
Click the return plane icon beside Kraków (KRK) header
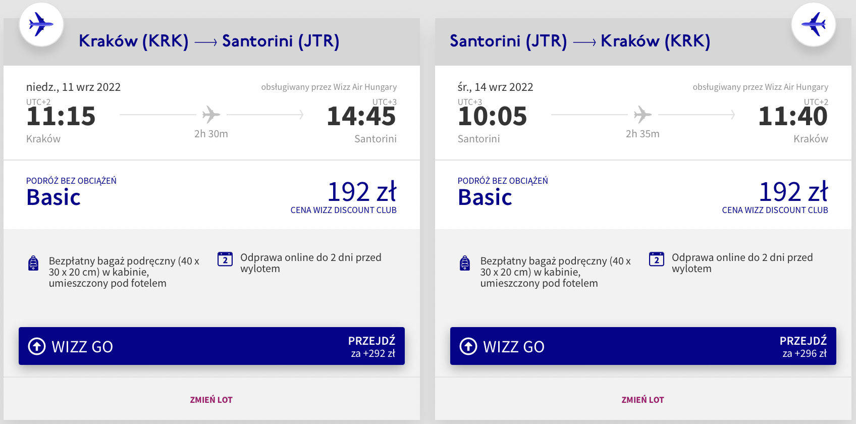[814, 24]
